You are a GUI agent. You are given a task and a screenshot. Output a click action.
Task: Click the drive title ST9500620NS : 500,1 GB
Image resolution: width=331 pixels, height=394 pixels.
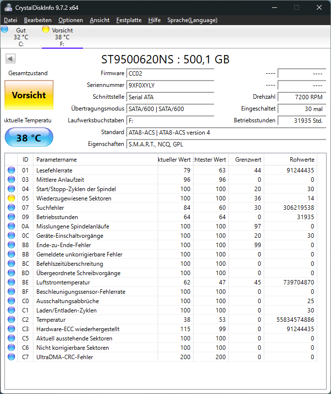165,59
